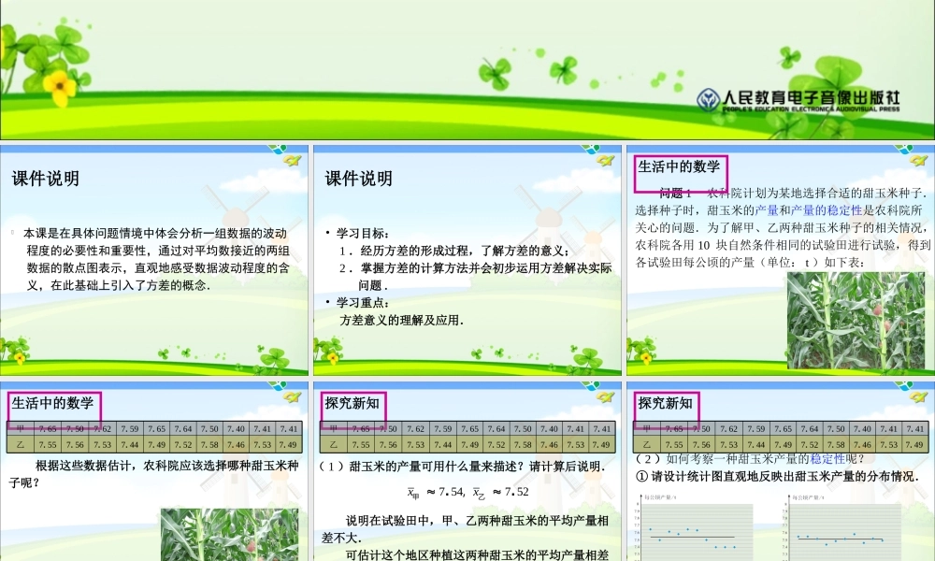
Task: Select the 课件说明 slide beginning 本课是在具体问题情境中
Action: pos(154,260)
